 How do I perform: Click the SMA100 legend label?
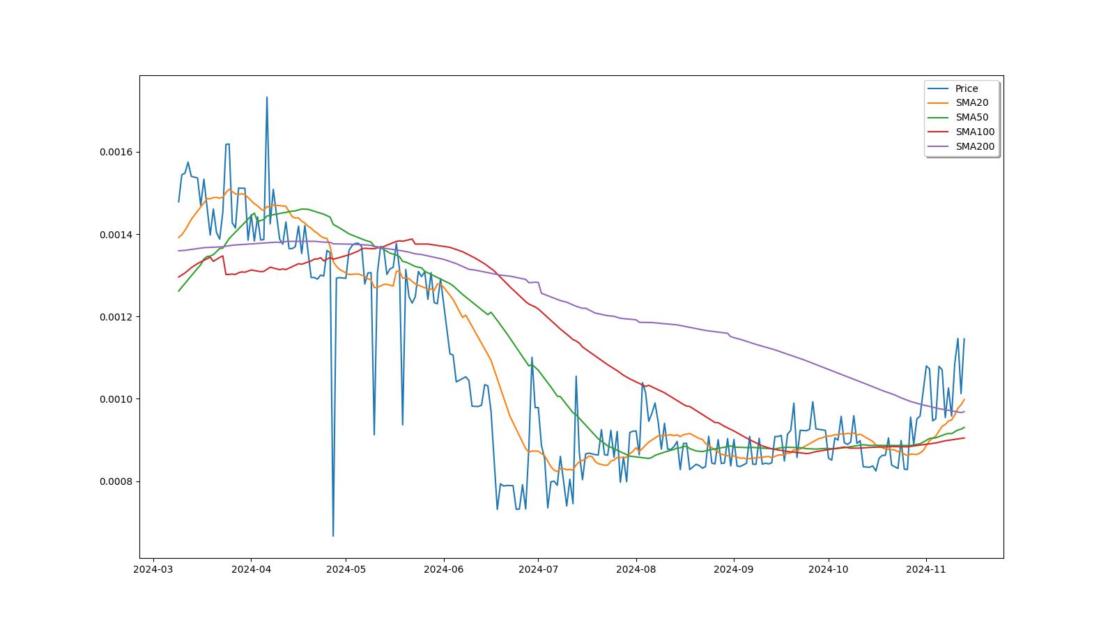click(975, 132)
